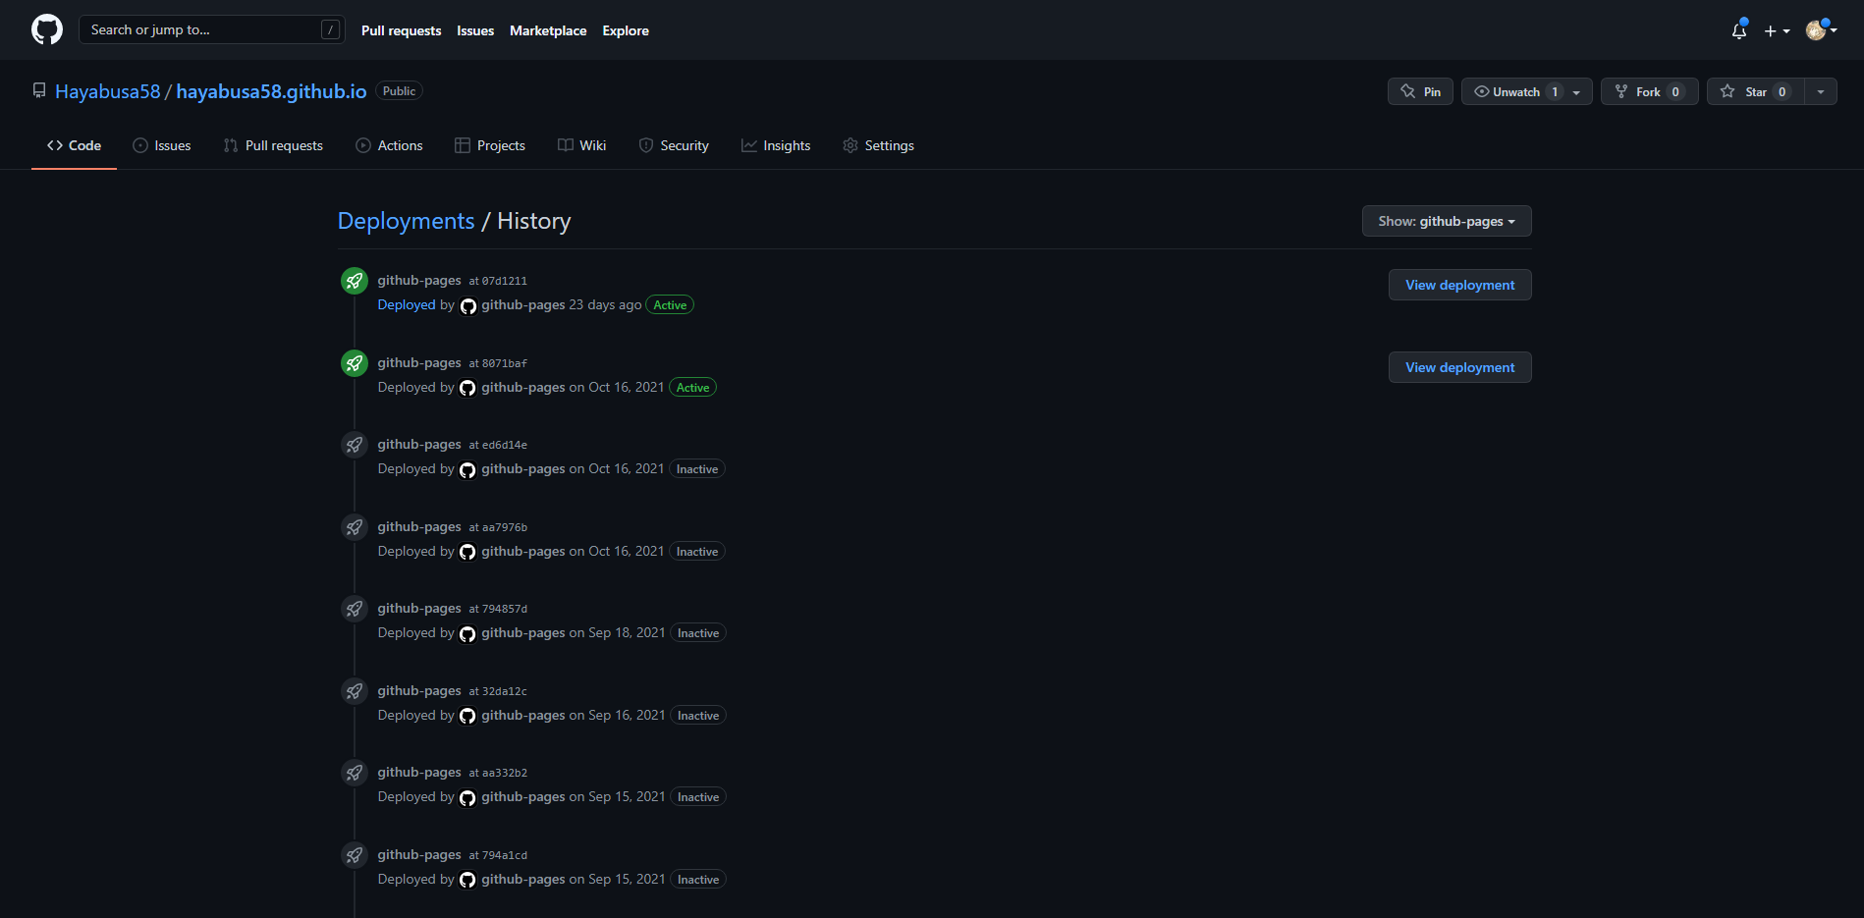Click rocket icon for deployment 07d1211

click(x=355, y=281)
